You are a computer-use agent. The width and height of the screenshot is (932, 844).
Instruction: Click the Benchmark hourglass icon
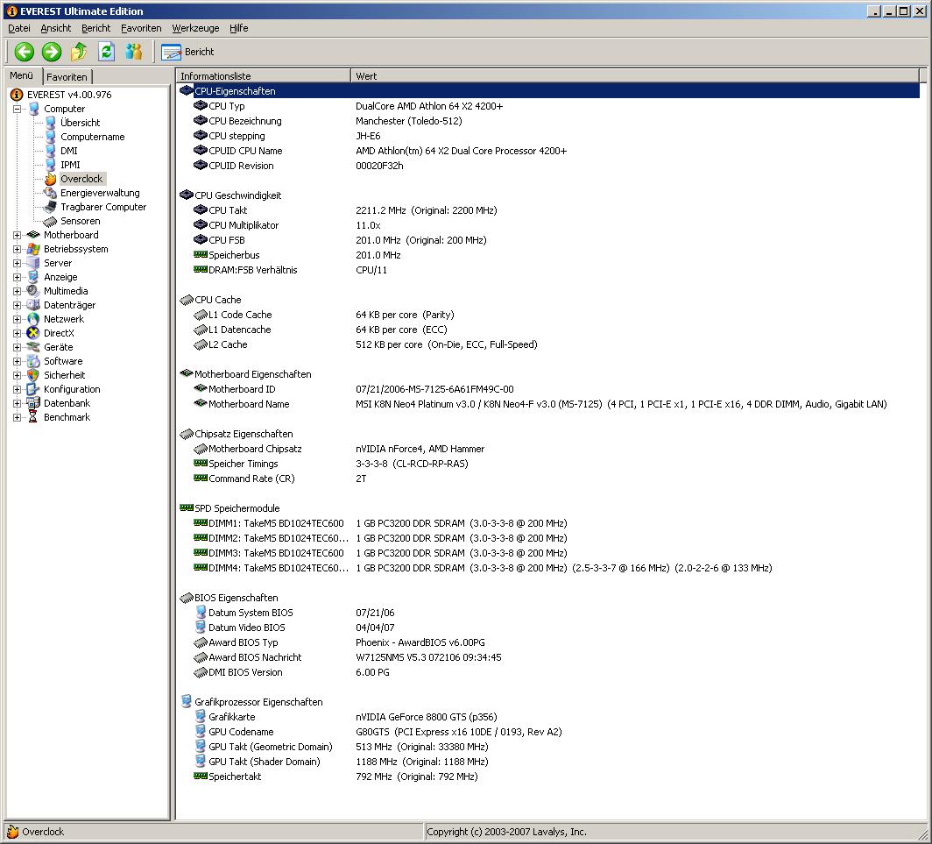[x=34, y=417]
